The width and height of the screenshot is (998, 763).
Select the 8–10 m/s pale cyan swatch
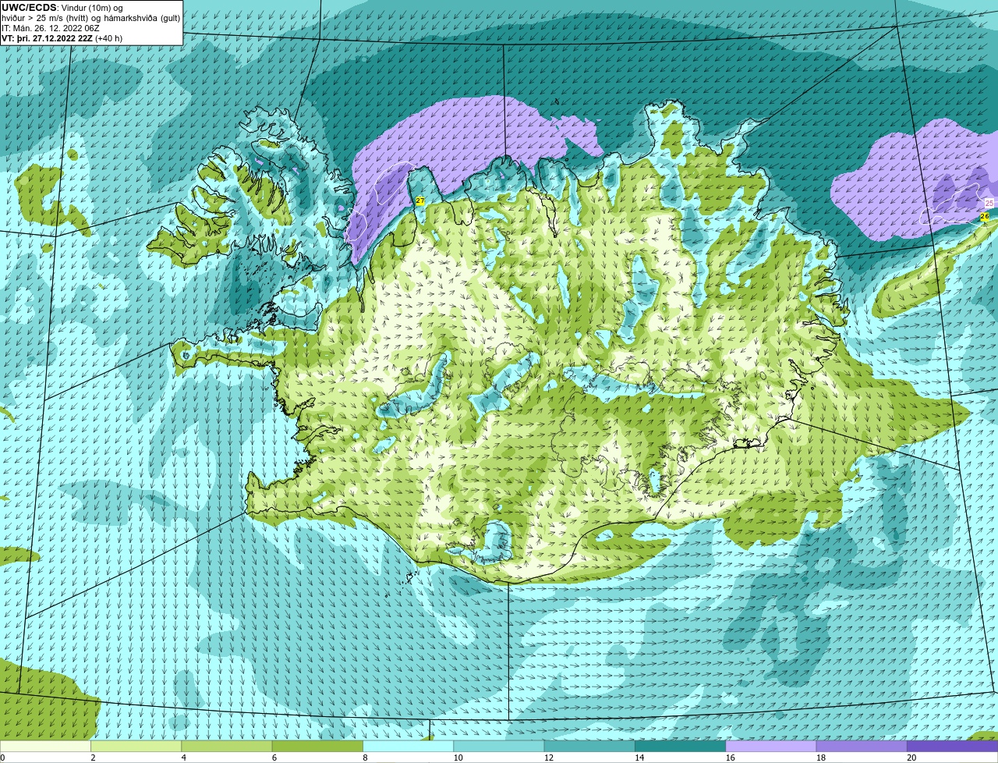409,746
